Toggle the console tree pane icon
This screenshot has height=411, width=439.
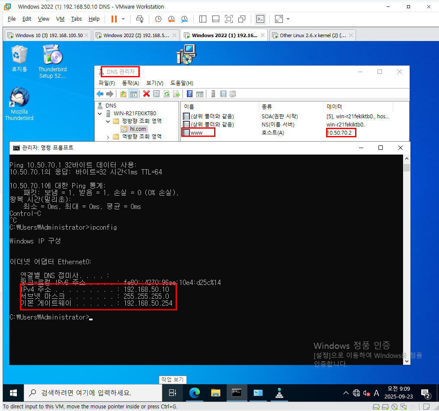[x=134, y=94]
